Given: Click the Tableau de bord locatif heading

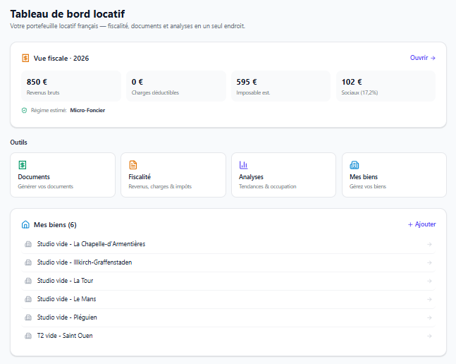Looking at the screenshot, I should [68, 13].
